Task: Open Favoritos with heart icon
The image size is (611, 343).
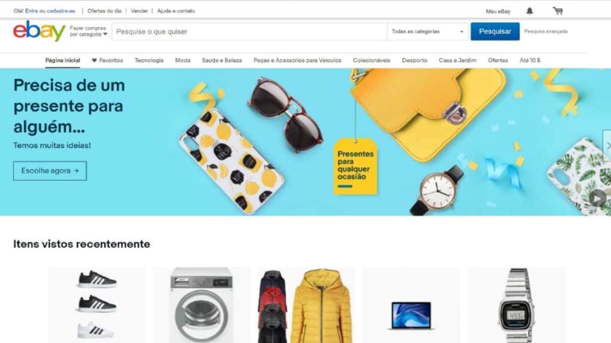Action: click(107, 60)
